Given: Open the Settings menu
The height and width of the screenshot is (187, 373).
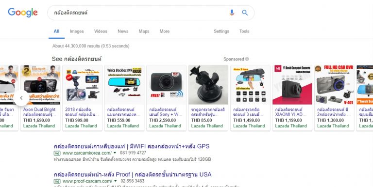Looking at the screenshot, I should (x=221, y=31).
